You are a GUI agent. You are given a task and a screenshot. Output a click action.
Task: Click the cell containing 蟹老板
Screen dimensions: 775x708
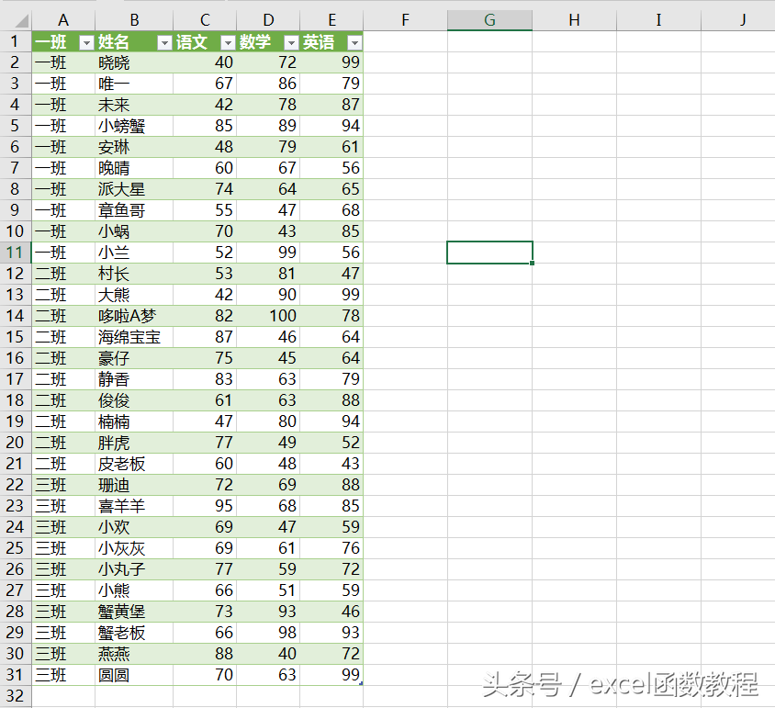click(x=134, y=633)
